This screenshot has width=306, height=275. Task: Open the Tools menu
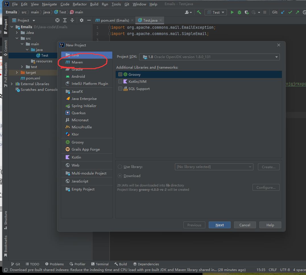(x=116, y=4)
